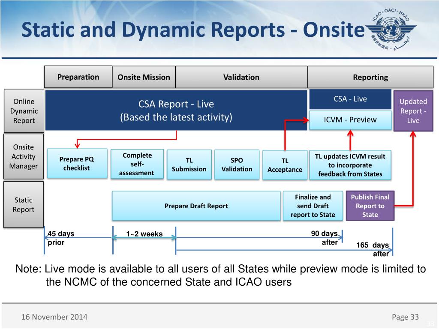Click the Prepare PQ checklist box
The height and width of the screenshot is (329, 439).
77,163
